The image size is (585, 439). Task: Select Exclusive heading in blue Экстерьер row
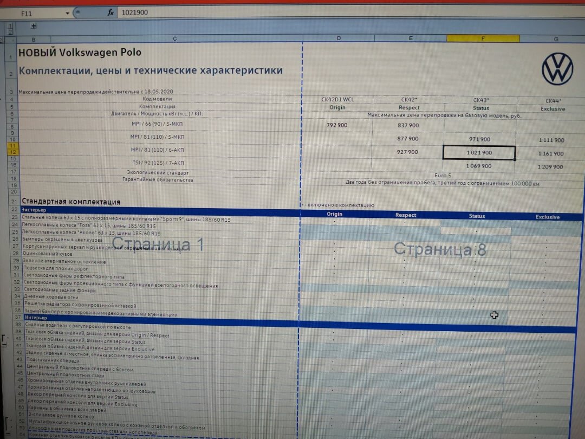[548, 217]
